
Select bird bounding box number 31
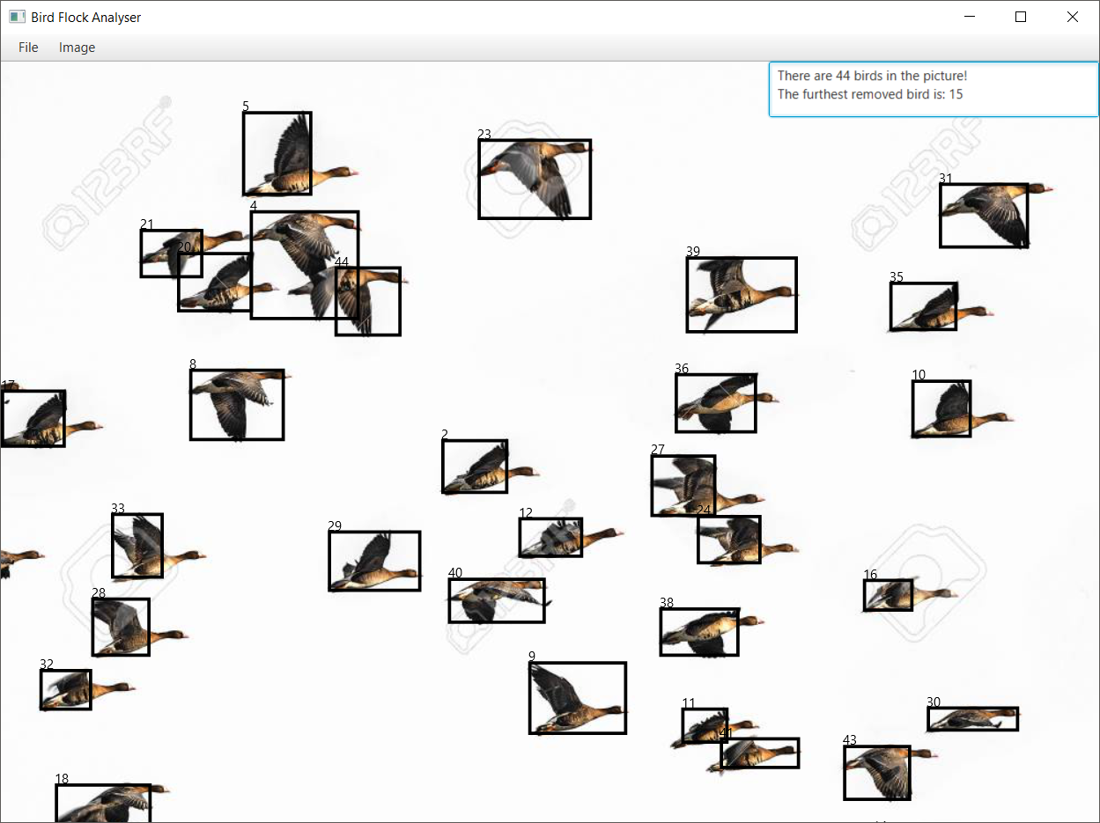[984, 215]
